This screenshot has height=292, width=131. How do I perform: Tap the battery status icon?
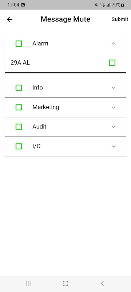click(x=123, y=5)
